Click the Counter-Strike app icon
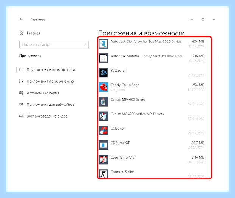Screen dimensions: 235x198 (103, 174)
